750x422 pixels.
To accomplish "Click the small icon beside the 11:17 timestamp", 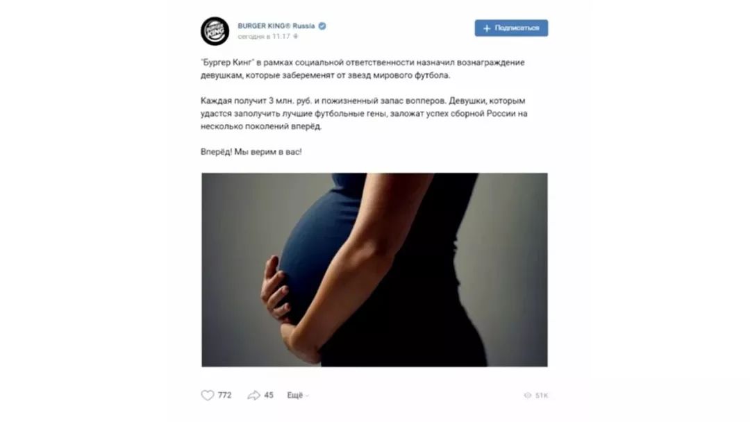I will (x=296, y=36).
